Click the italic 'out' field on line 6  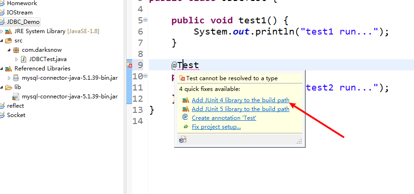pyautogui.click(x=241, y=32)
